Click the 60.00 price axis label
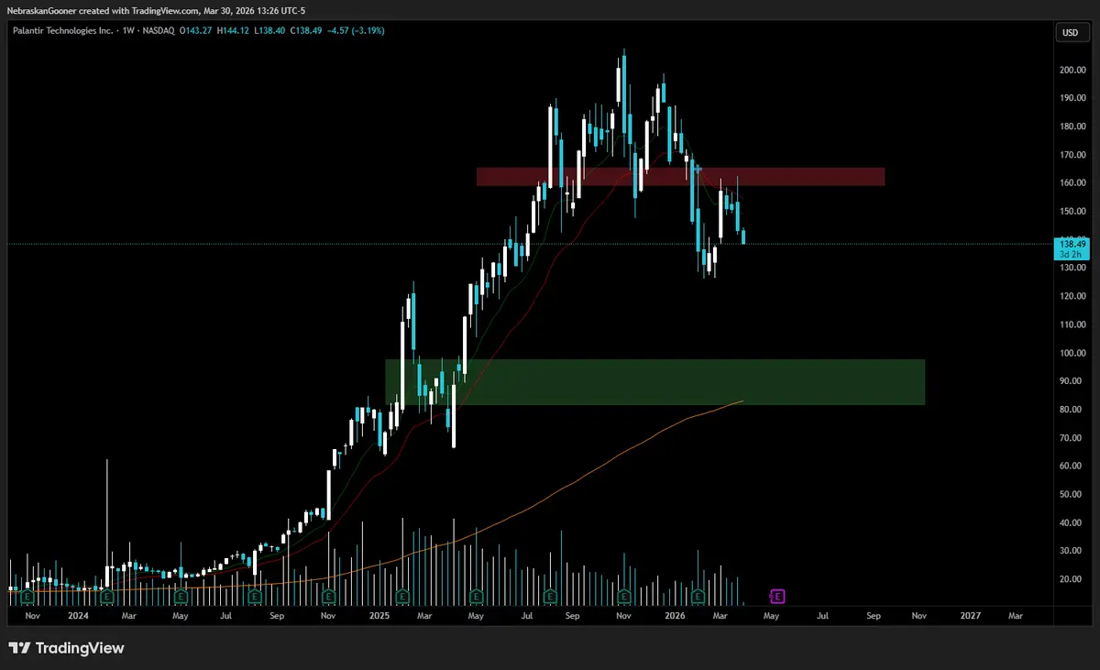1100x670 pixels. pyautogui.click(x=1072, y=466)
